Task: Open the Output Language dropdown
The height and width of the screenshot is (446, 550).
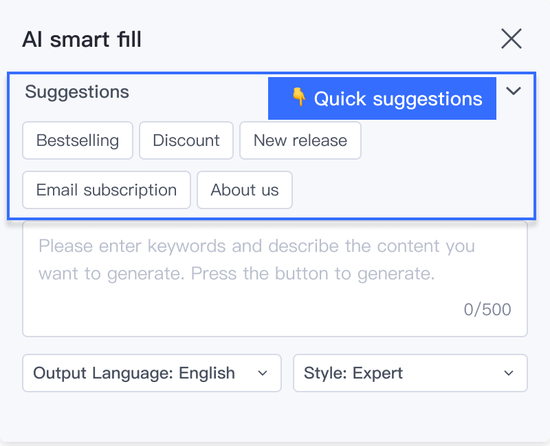Action: pyautogui.click(x=152, y=373)
